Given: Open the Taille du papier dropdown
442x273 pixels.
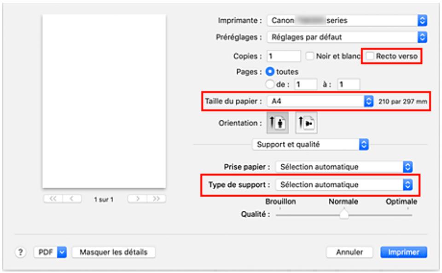Looking at the screenshot, I should pos(320,101).
